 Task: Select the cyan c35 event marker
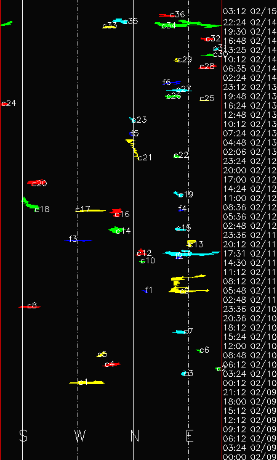coord(120,21)
